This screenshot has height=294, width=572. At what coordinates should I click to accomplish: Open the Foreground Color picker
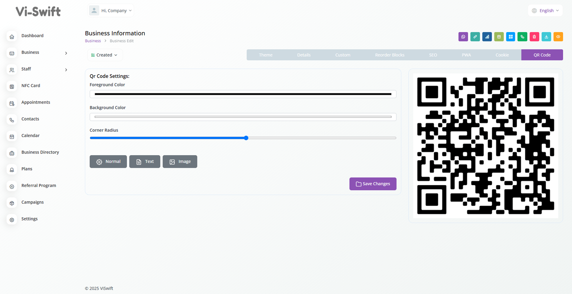coord(243,94)
